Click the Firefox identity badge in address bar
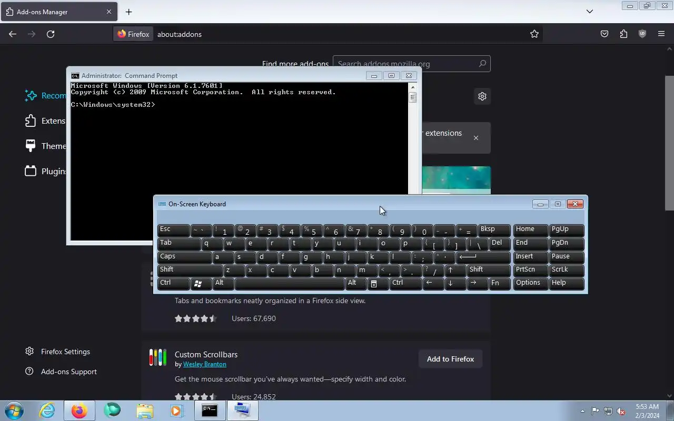 134,34
